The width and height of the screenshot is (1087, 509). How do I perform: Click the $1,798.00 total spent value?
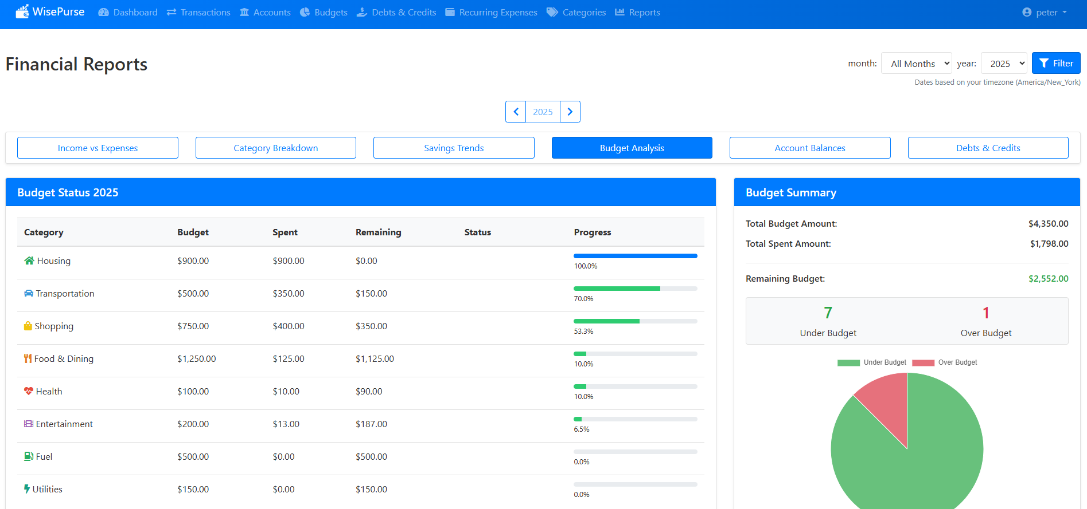[1049, 243]
